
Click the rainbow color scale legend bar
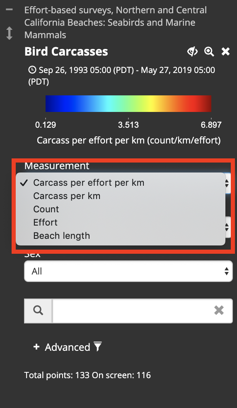tap(128, 104)
